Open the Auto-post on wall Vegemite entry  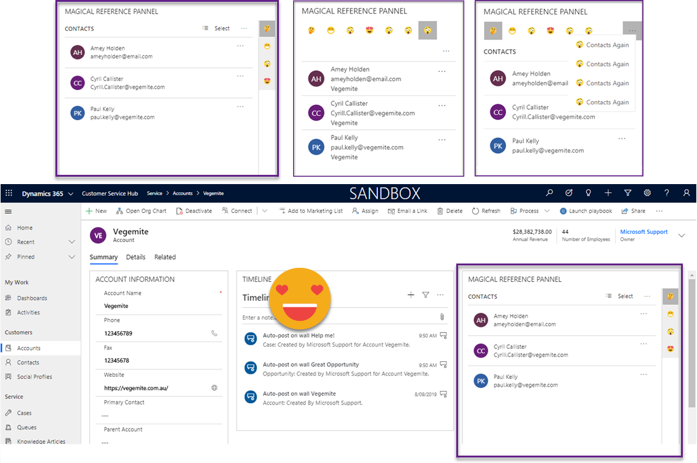(345, 398)
